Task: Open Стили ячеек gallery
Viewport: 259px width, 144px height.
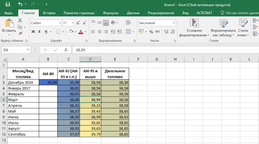Action: (243, 28)
